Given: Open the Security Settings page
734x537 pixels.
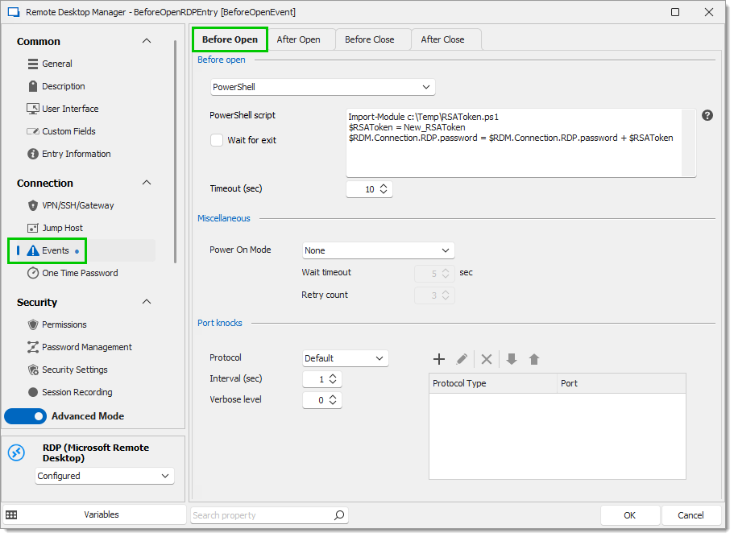Looking at the screenshot, I should pos(75,370).
